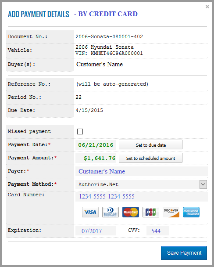The image size is (214, 267).
Task: Click the Authorize.Net payment method field
Action: (141, 184)
